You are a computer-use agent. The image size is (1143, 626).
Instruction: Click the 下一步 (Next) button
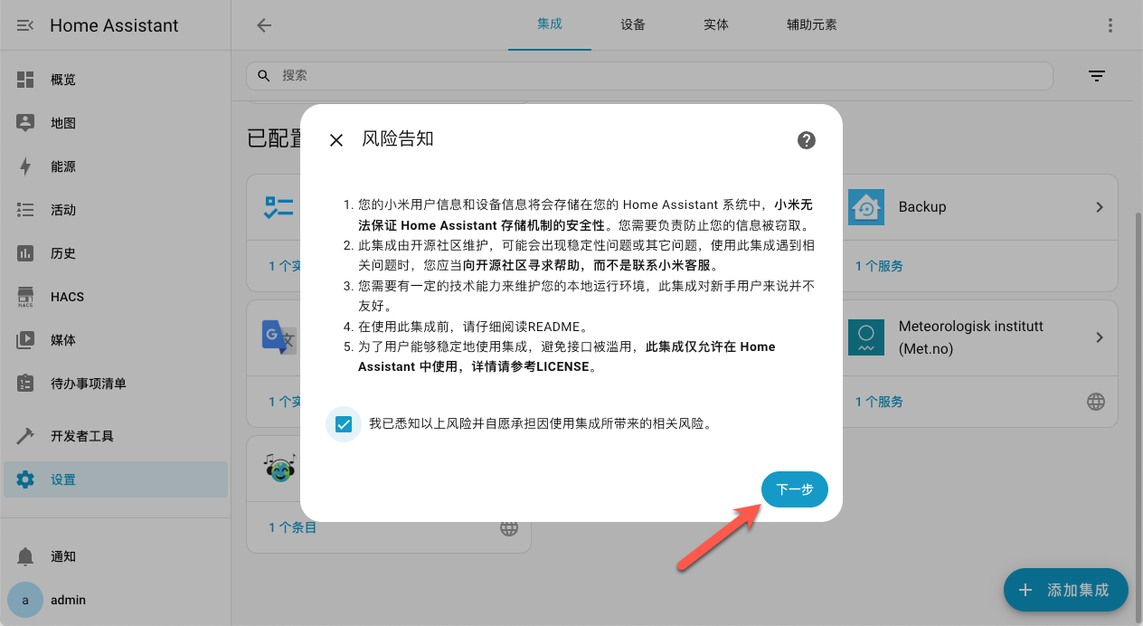[794, 488]
